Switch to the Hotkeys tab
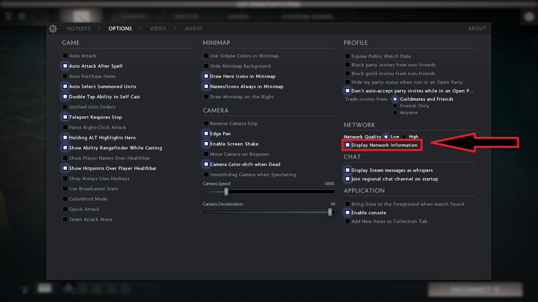The height and width of the screenshot is (302, 538). click(78, 29)
